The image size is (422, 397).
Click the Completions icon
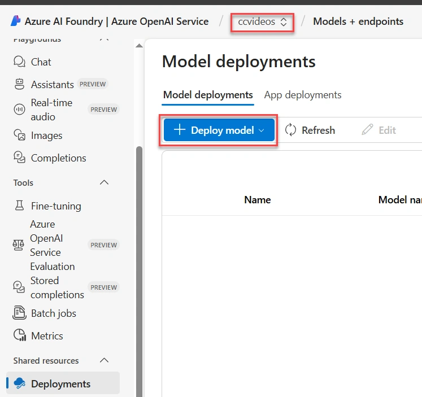click(19, 158)
